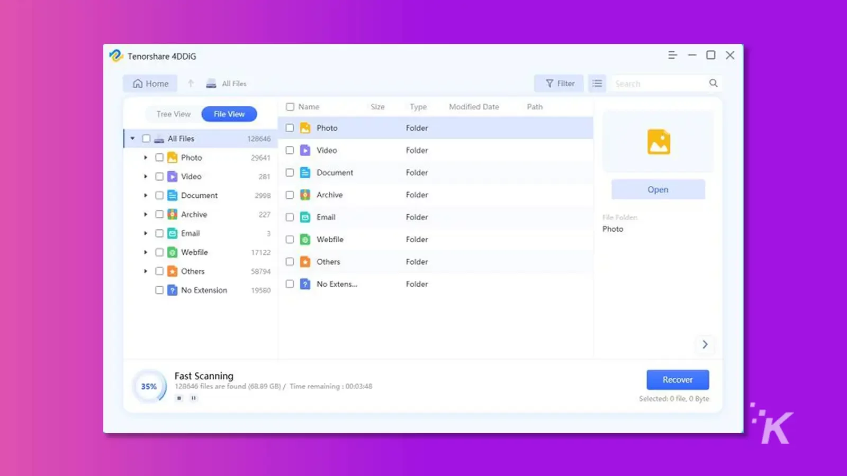The height and width of the screenshot is (476, 847).
Task: Open the Filter options
Action: [x=559, y=84]
